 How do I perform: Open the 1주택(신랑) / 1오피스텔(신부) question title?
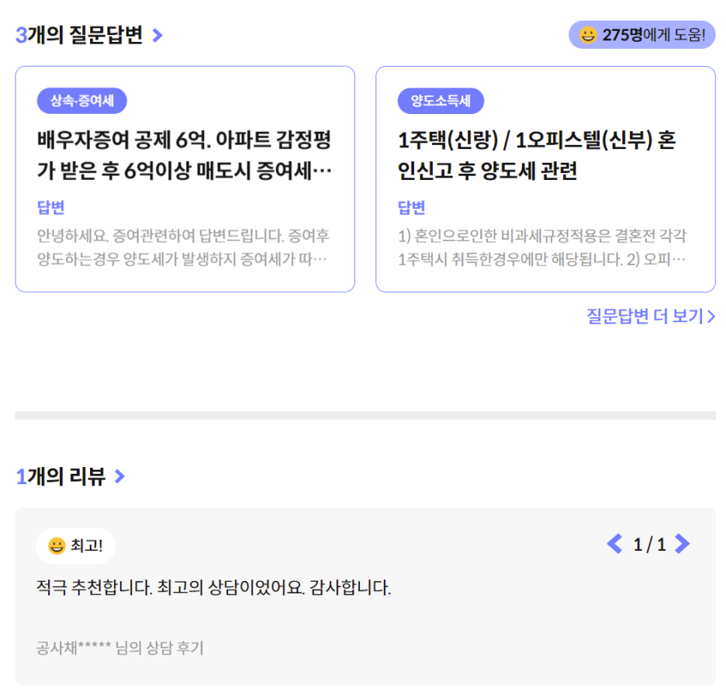[537, 155]
